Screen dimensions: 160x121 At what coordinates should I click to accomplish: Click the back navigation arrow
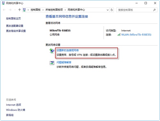click(4, 10)
